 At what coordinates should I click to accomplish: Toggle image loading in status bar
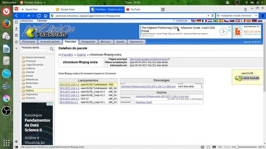click(x=214, y=147)
